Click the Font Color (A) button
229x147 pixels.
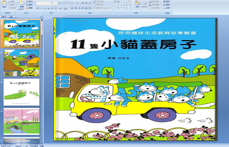tap(65, 8)
